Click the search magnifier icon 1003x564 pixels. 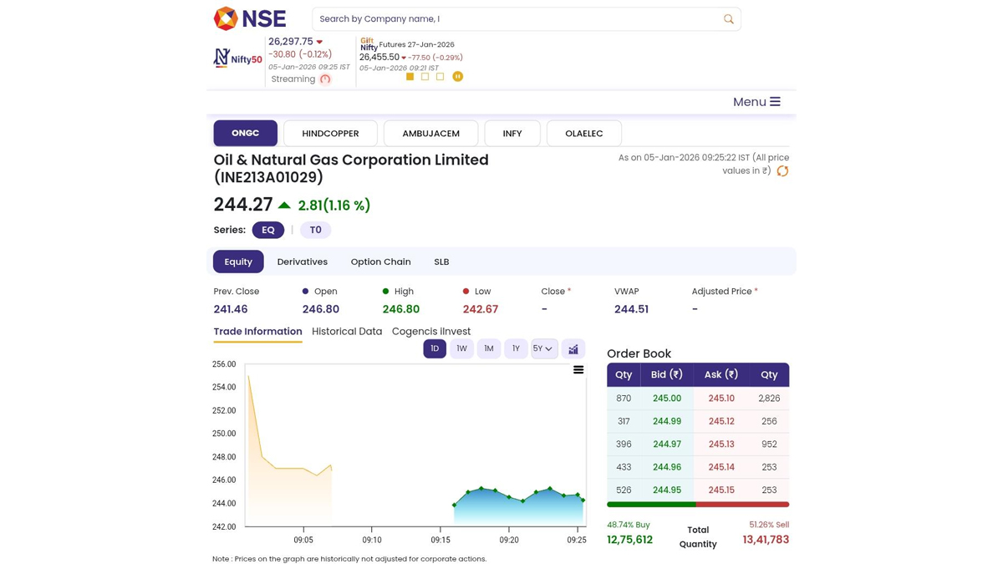[728, 19]
